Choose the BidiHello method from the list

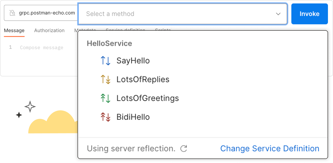[x=133, y=117]
